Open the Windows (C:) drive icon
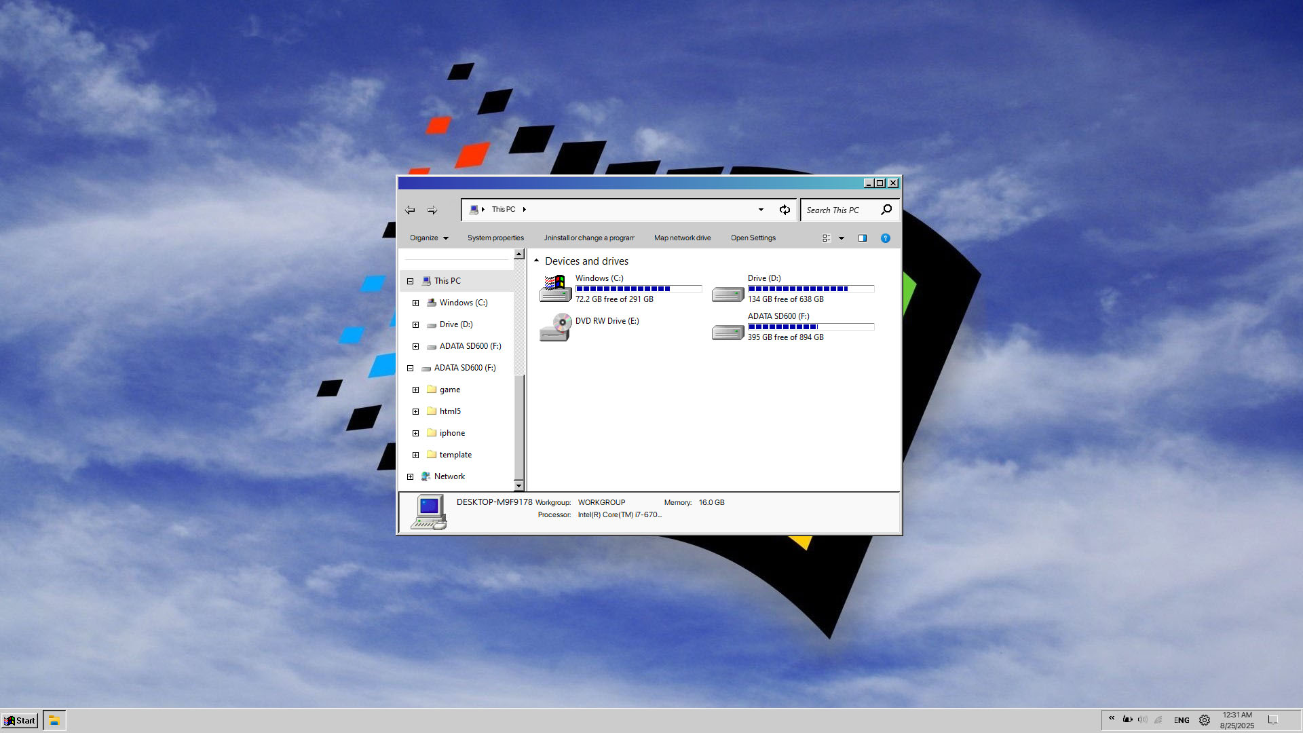 pyautogui.click(x=556, y=288)
